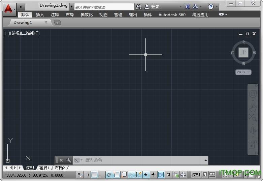Click the Zoom Extents tool
Screen dimensions: 263x181
[x=253, y=117]
